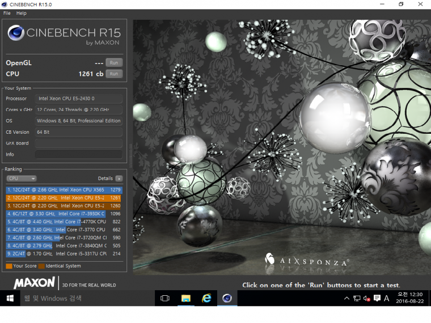Click the Cores x GHz field
The width and height of the screenshot is (431, 323).
point(79,109)
